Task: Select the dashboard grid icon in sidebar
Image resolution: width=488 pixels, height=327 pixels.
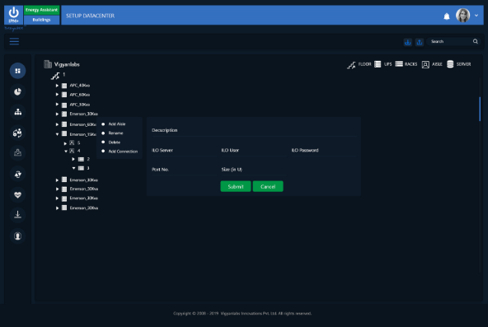Action: [18, 71]
